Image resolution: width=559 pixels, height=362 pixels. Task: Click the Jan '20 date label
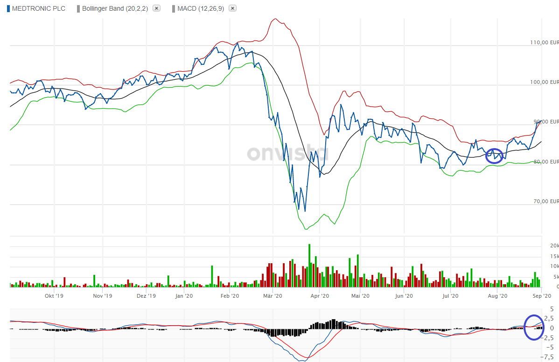tap(184, 295)
